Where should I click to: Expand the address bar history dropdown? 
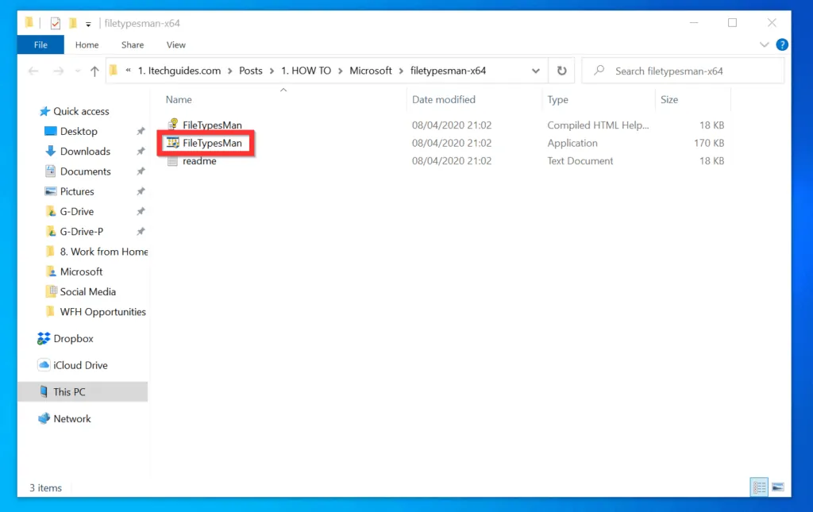536,71
